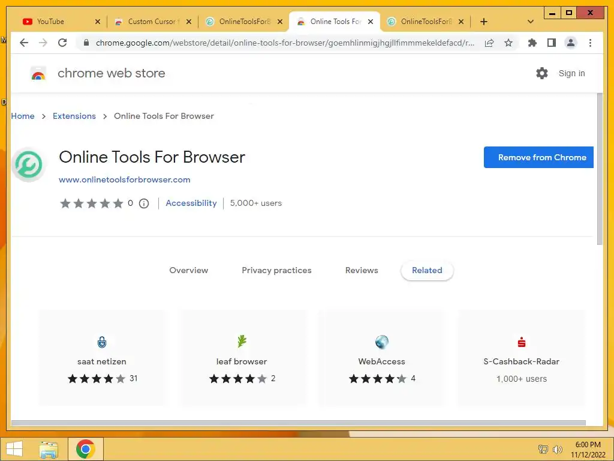The width and height of the screenshot is (614, 461).
Task: Open the network tray icon
Action: click(543, 449)
